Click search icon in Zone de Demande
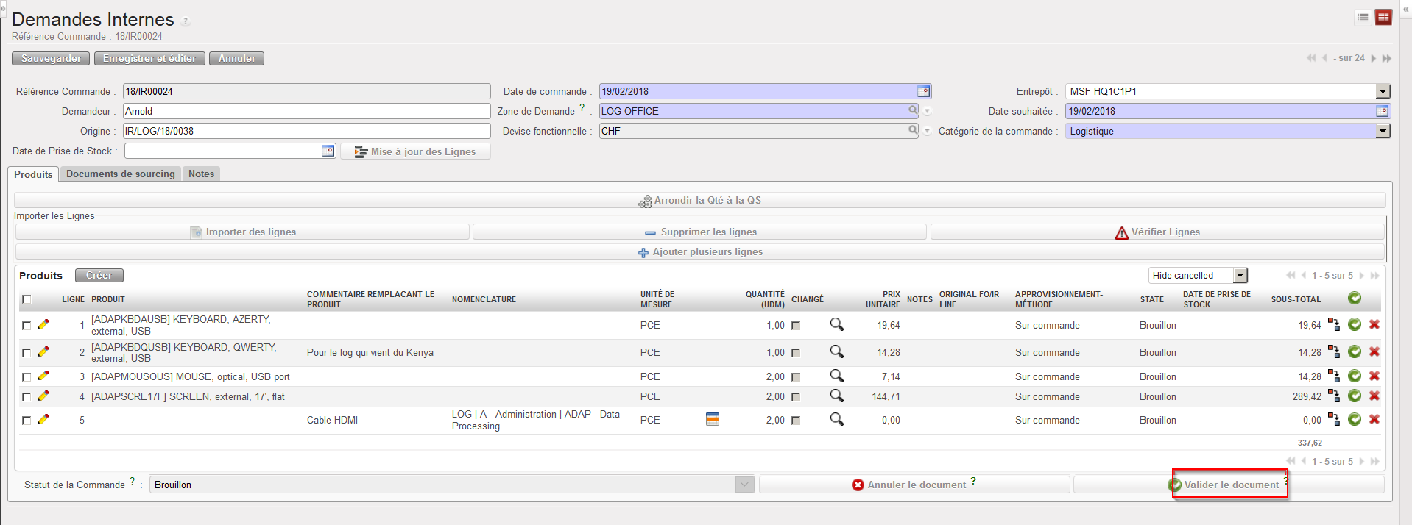This screenshot has width=1412, height=525. click(913, 110)
